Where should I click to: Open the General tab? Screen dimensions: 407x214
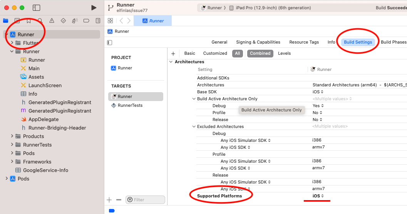point(219,42)
